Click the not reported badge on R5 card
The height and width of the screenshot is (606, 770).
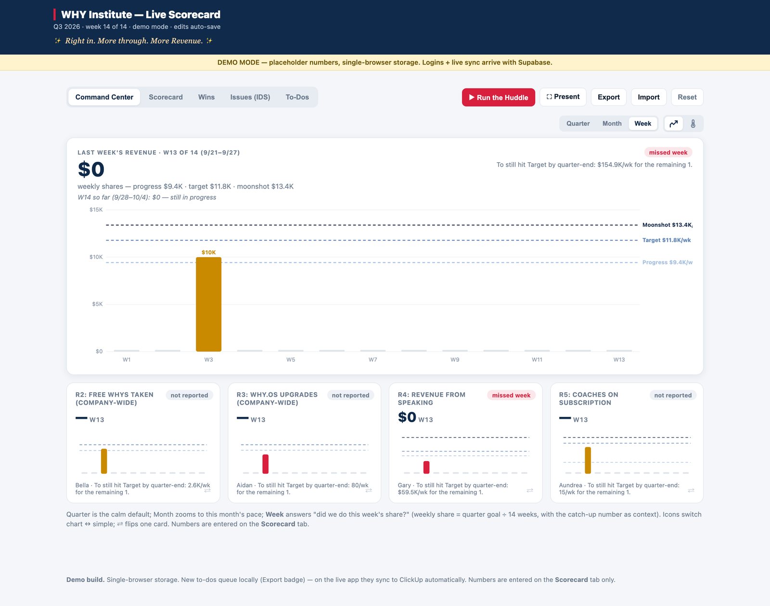[673, 395]
